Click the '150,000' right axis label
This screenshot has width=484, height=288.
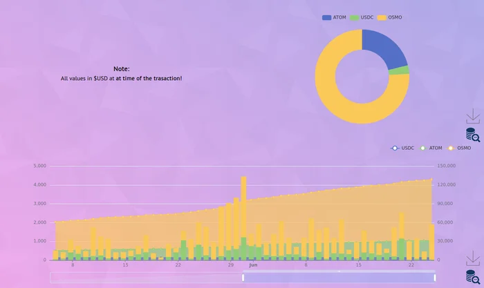click(x=447, y=166)
